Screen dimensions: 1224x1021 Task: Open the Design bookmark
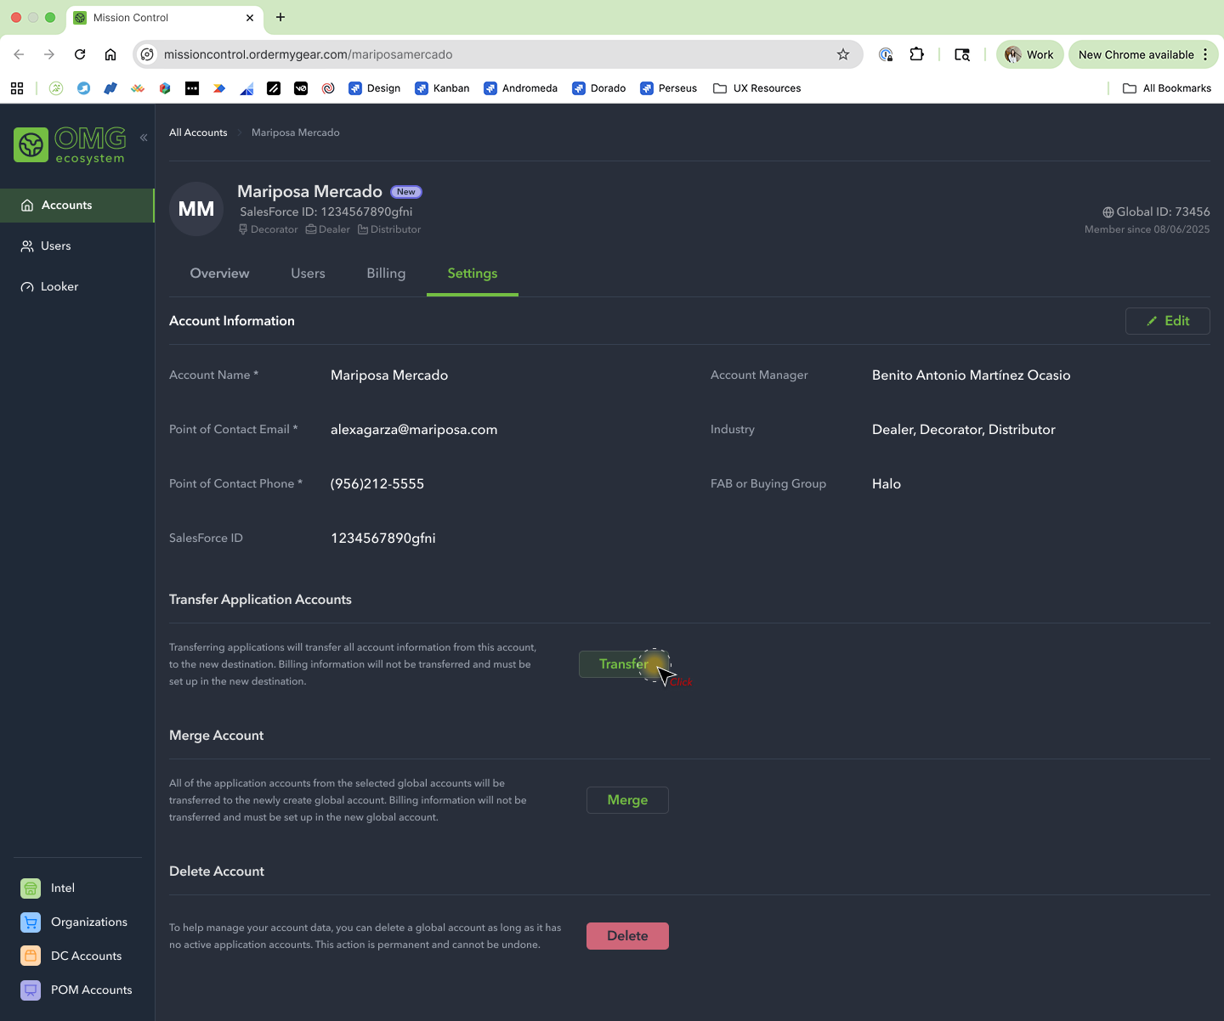[x=374, y=88]
